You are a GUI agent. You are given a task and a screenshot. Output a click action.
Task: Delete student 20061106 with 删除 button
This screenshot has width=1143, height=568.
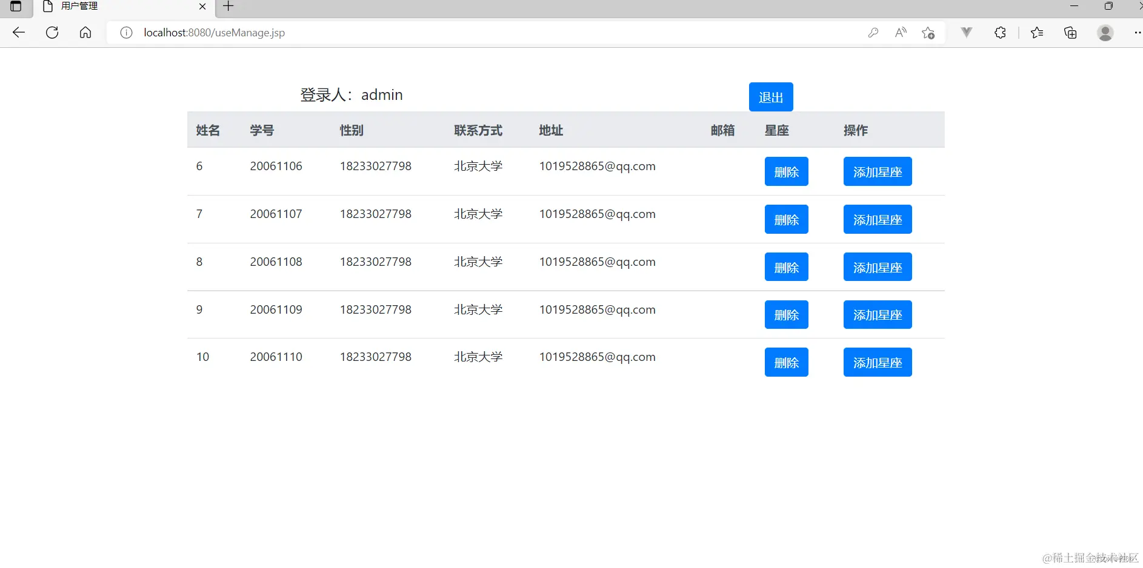pos(786,171)
